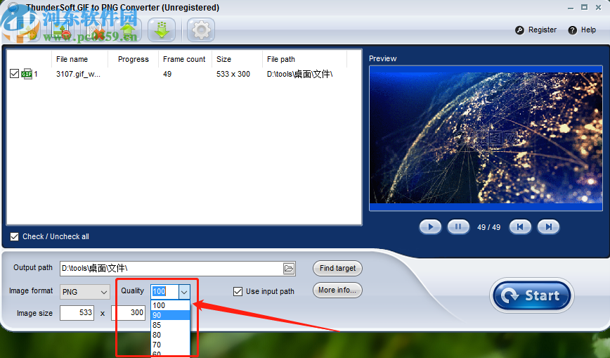Viewport: 610px width, 358px height.
Task: Play the GIF preview
Action: [430, 227]
